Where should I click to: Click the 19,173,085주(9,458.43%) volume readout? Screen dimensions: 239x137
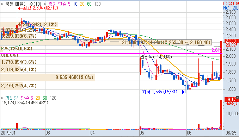click(25, 102)
